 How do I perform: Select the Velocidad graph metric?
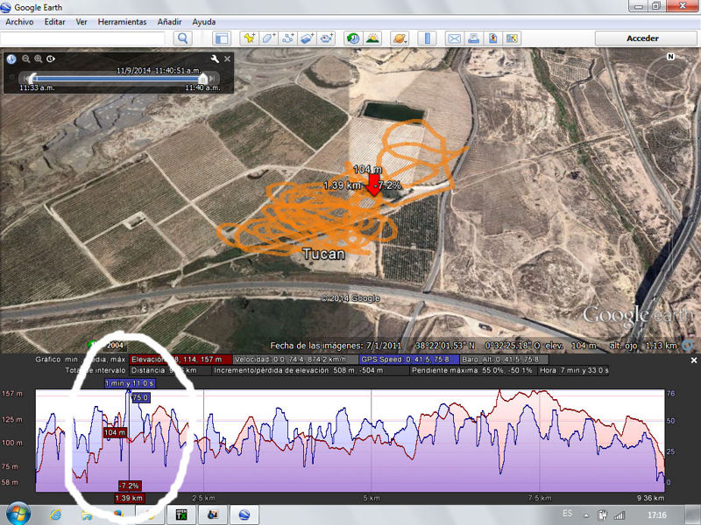coord(296,360)
